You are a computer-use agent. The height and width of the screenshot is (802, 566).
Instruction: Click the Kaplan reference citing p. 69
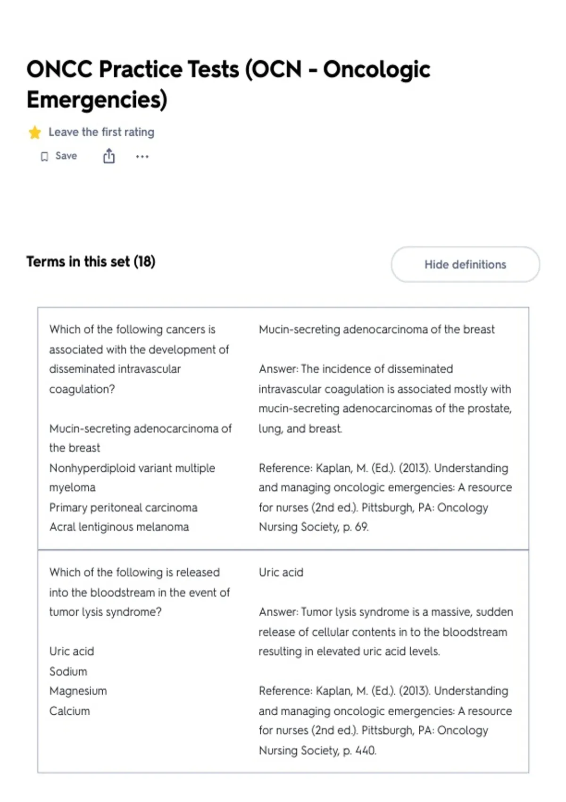[x=385, y=497]
